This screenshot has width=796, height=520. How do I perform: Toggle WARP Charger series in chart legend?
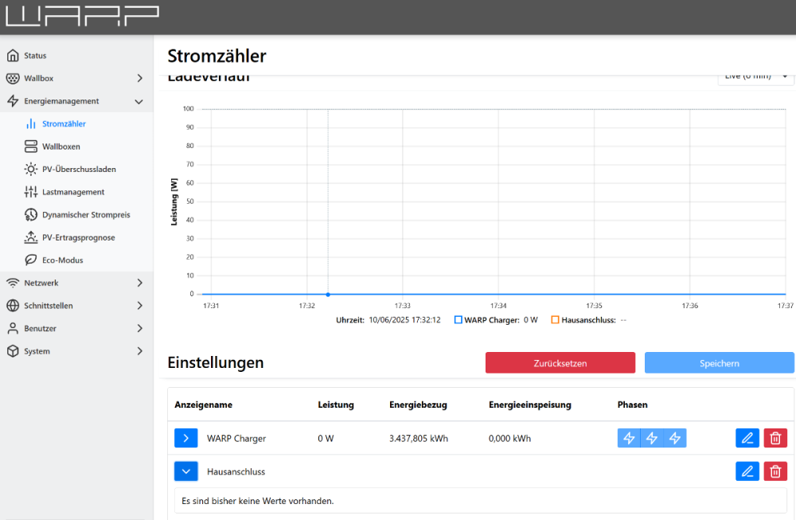click(x=458, y=320)
